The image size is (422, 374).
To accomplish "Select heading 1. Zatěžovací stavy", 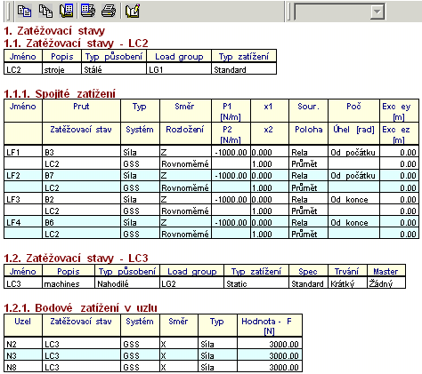I will point(54,31).
